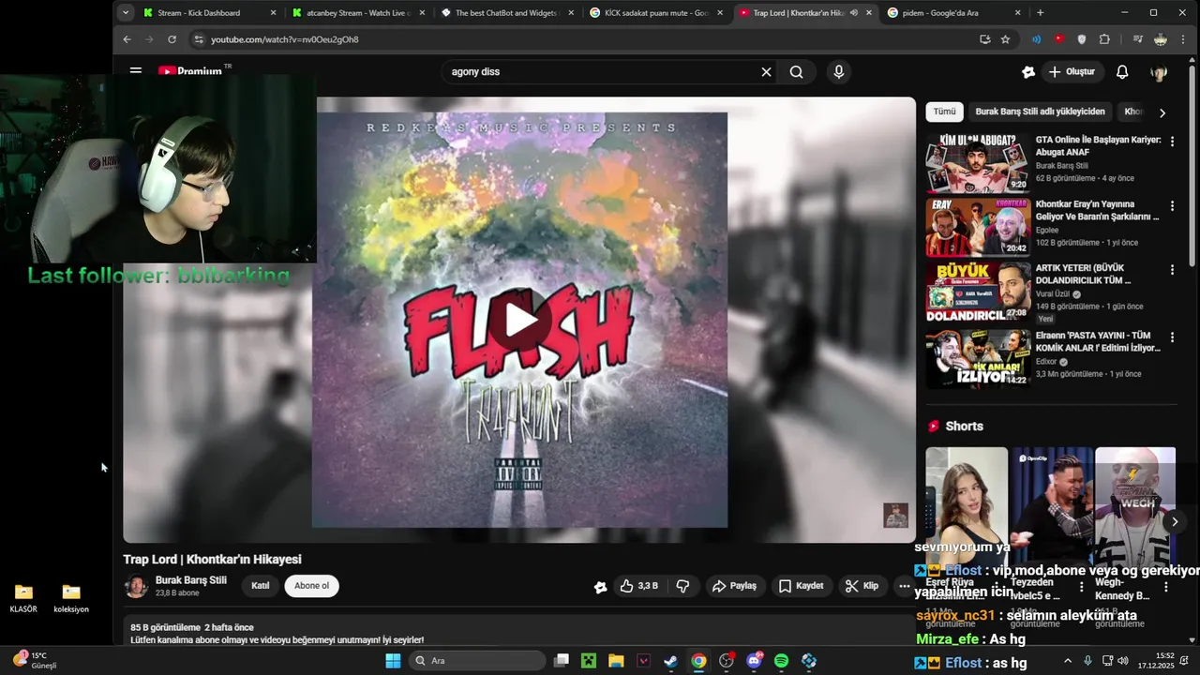1200x675 pixels.
Task: Play the video with center play button
Action: pyautogui.click(x=519, y=320)
